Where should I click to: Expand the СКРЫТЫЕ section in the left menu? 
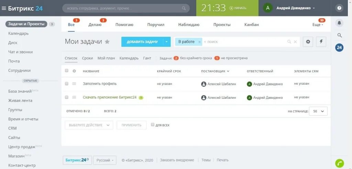tap(30, 81)
